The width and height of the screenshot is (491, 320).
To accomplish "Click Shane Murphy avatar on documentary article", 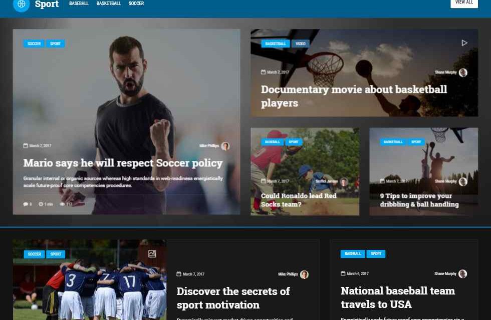I will 463,72.
